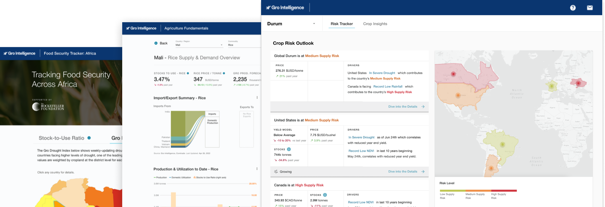
Task: Click the 3.47% stocks to use value
Action: [162, 79]
